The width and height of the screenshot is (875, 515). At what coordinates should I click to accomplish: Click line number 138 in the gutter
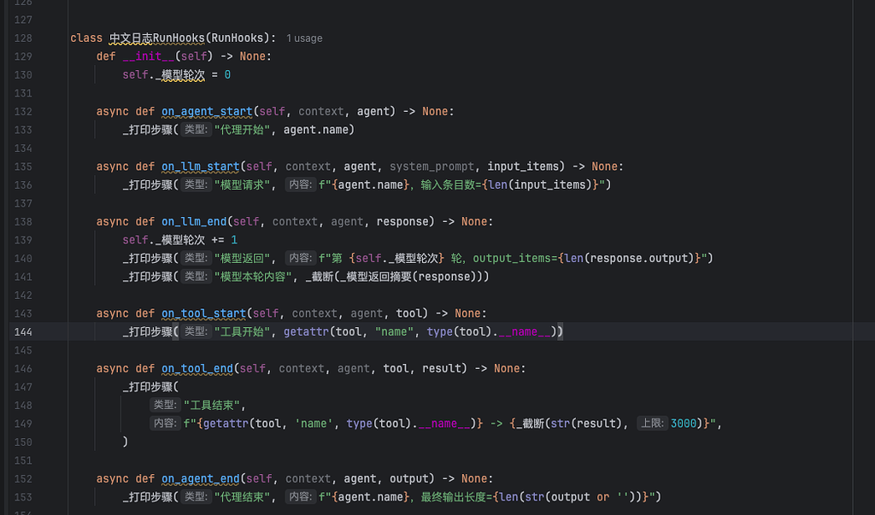23,222
